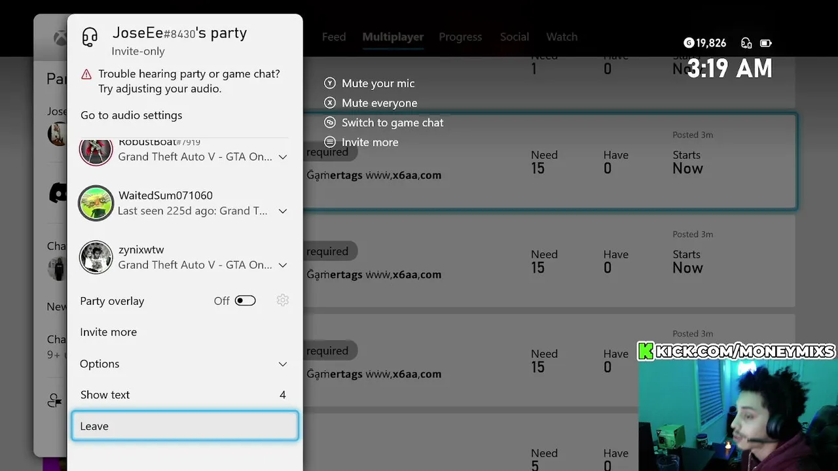Image resolution: width=838 pixels, height=471 pixels.
Task: Open zynixwtw's avatar
Action: point(96,257)
